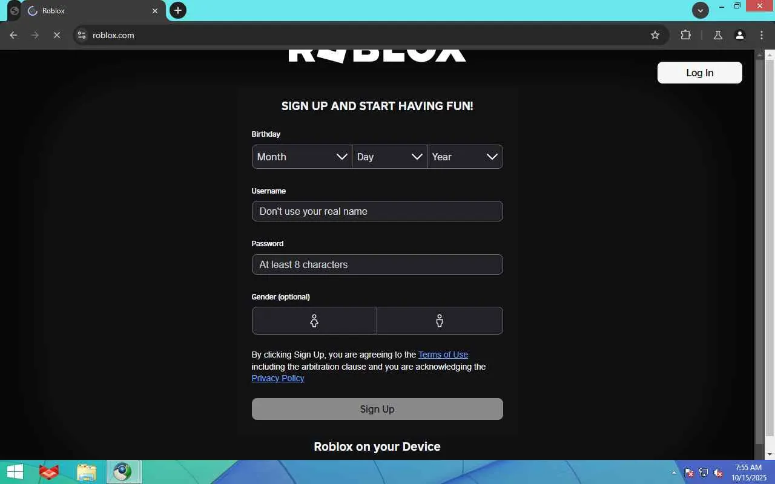775x484 pixels.
Task: Click the Log In button
Action: tap(700, 73)
